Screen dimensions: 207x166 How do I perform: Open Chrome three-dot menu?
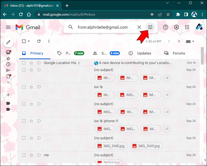click(202, 14)
